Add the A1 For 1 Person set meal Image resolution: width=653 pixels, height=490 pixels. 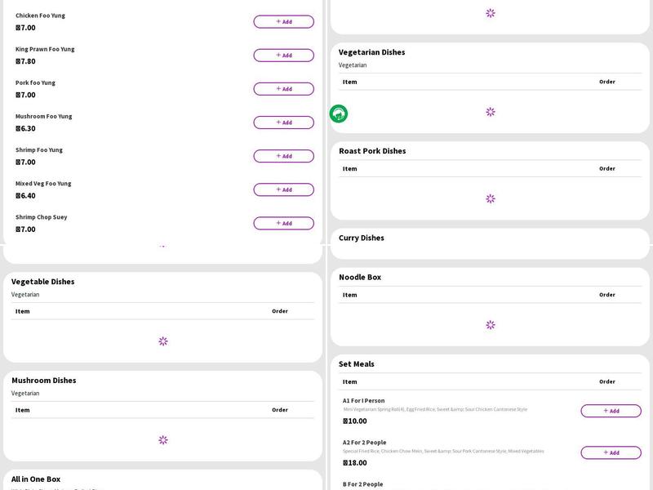click(x=611, y=411)
